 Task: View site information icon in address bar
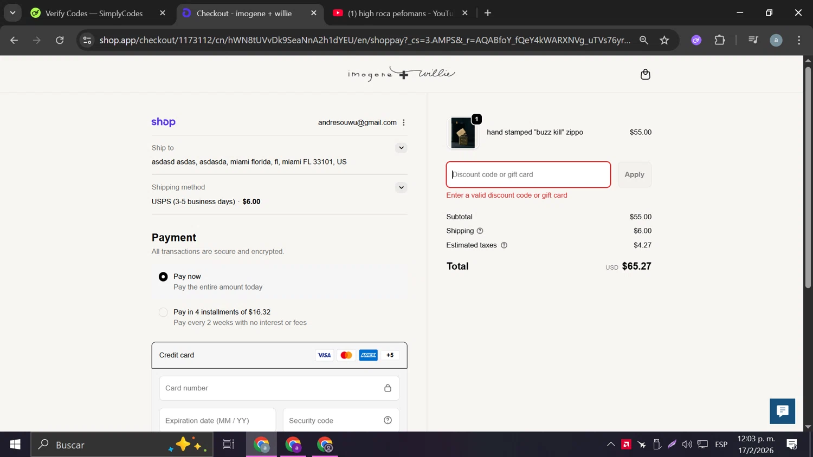coord(87,40)
